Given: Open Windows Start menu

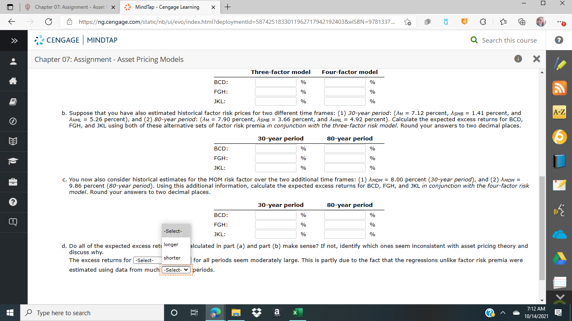Looking at the screenshot, I should coord(10,313).
